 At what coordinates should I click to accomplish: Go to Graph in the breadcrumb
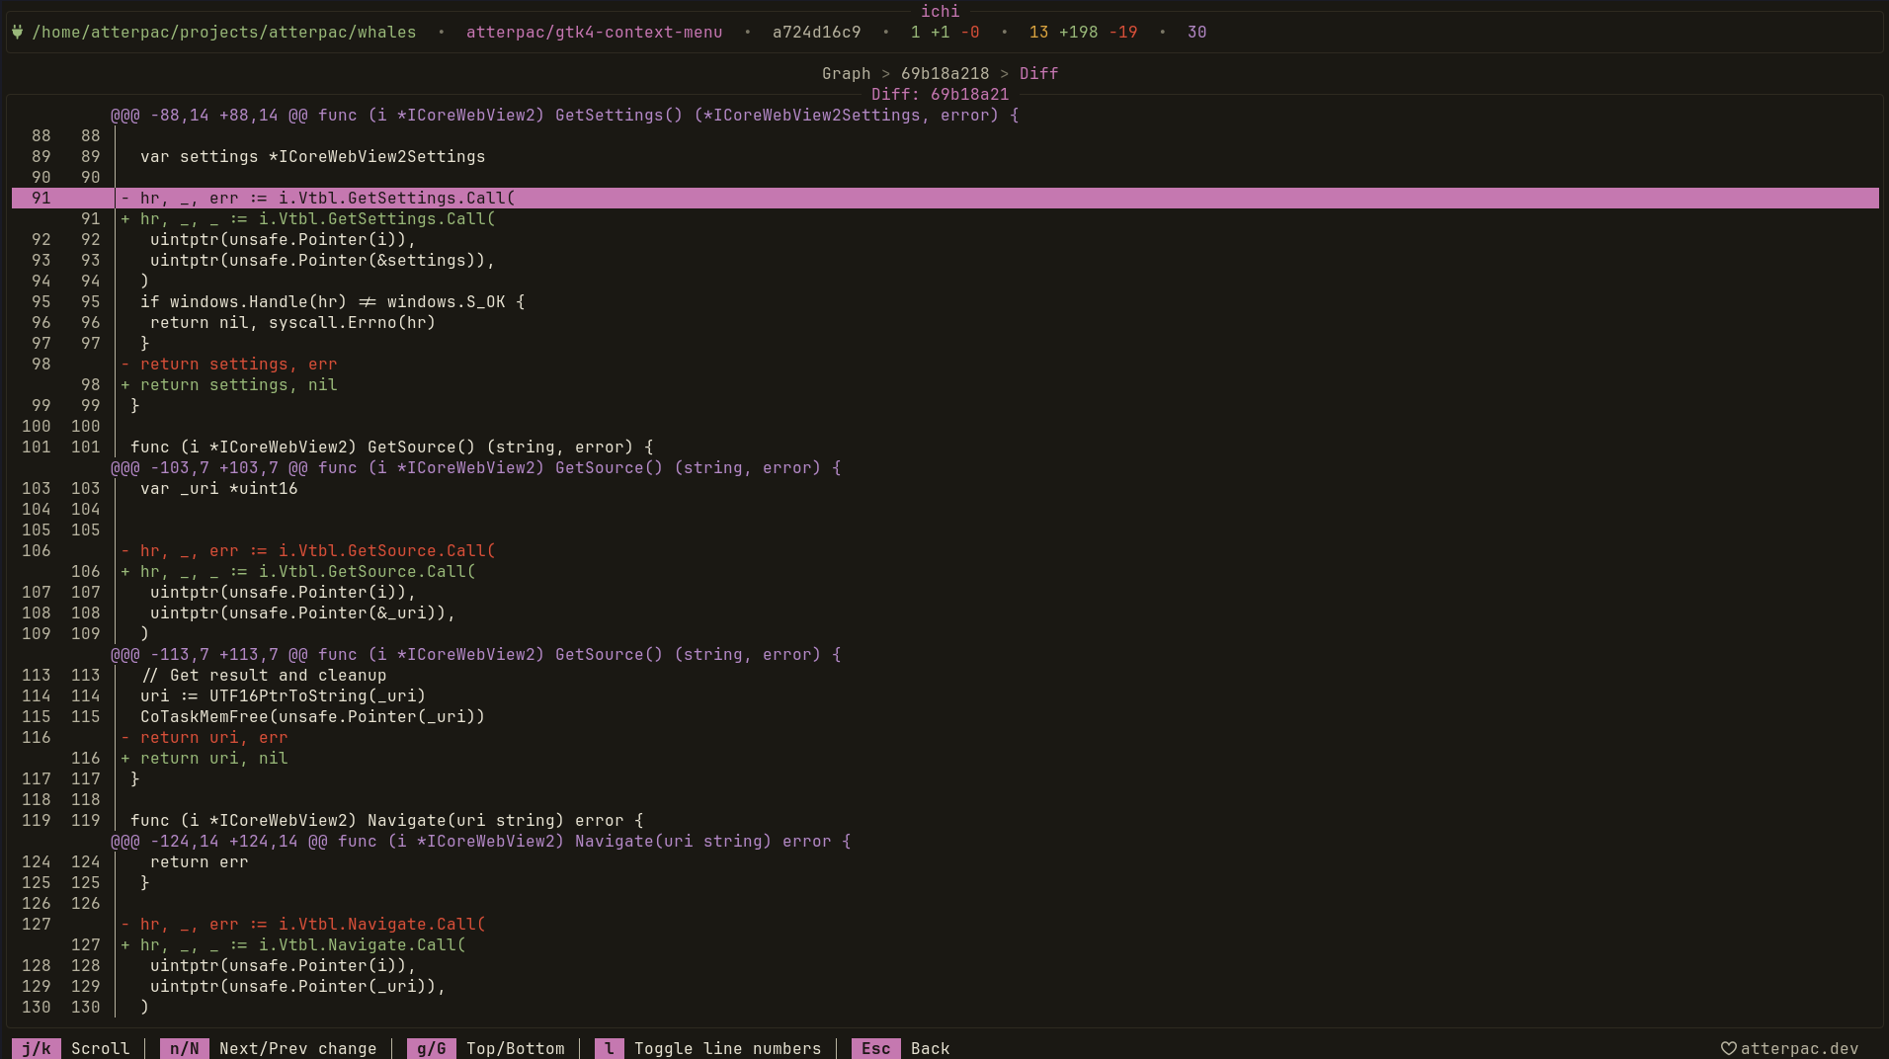847,73
